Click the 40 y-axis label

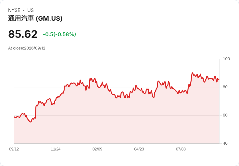pos(225,143)
